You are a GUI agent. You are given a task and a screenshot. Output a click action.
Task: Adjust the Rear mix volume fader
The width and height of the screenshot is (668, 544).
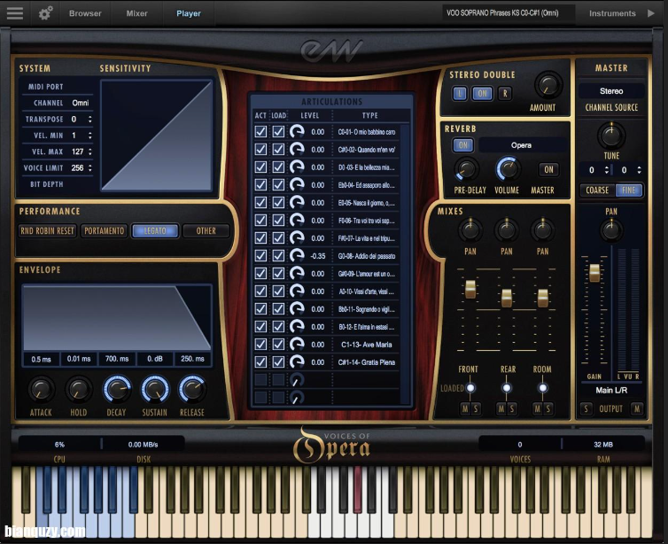[x=507, y=298]
